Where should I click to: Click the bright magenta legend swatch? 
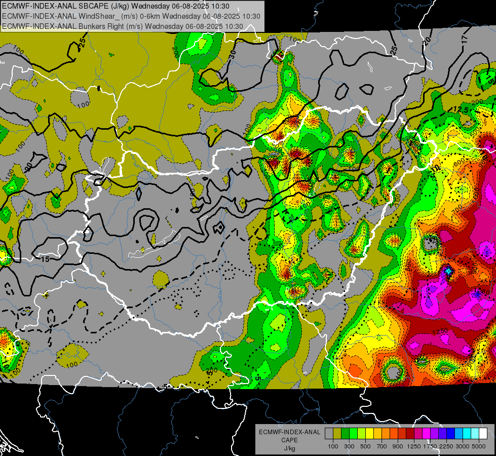(427, 434)
